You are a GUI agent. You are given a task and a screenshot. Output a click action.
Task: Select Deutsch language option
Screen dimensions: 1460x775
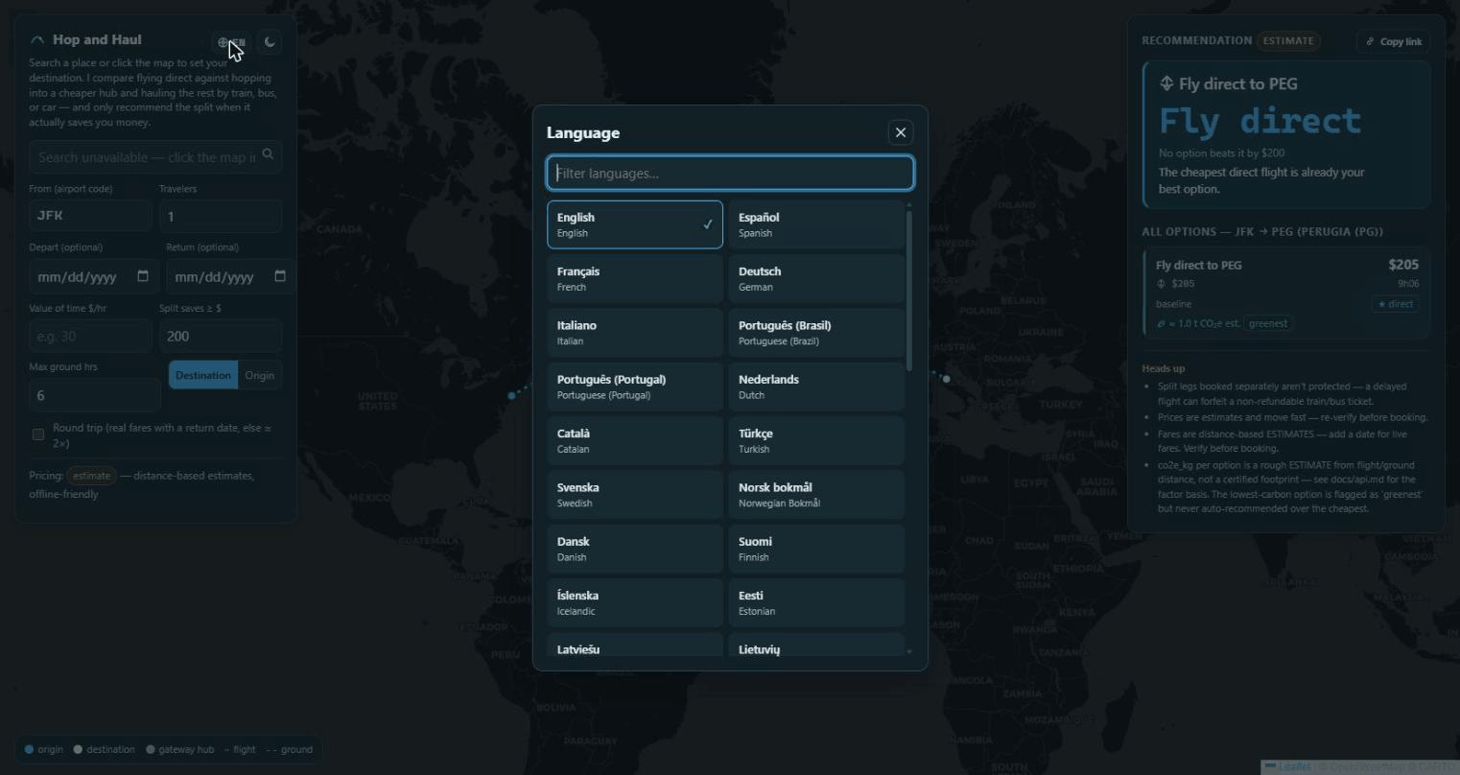[x=816, y=278]
